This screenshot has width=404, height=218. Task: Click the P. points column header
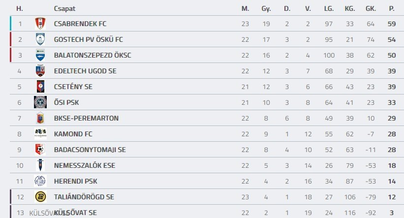392,8
